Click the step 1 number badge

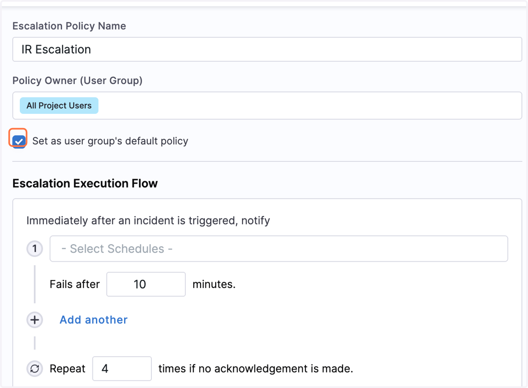coord(35,249)
